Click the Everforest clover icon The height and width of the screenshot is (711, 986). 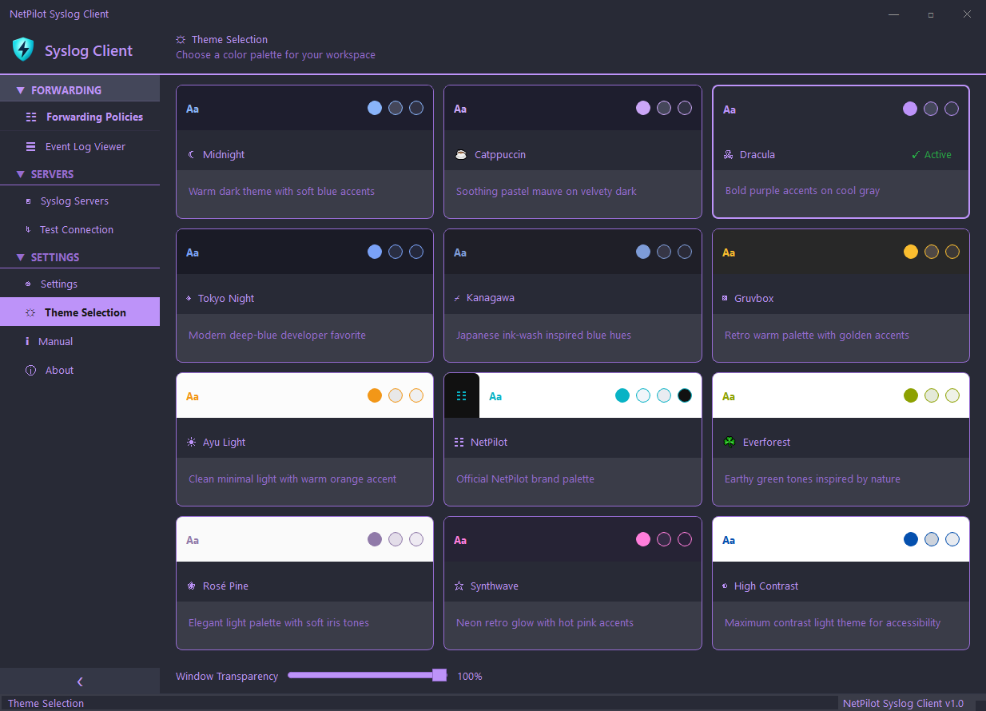729,442
